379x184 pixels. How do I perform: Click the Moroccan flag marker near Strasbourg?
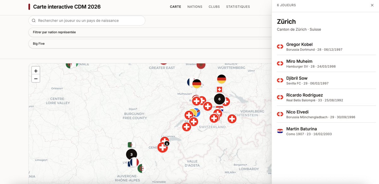tap(201, 65)
